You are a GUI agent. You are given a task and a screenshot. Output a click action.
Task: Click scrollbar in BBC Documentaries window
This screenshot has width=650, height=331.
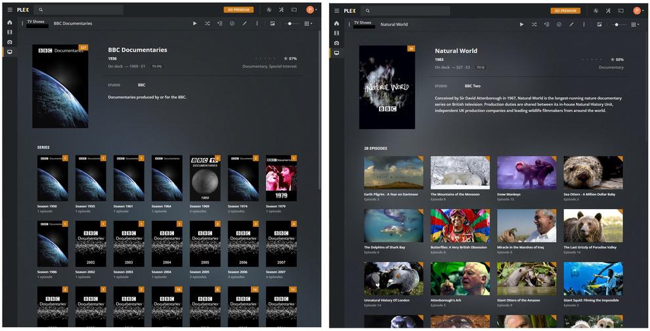click(x=319, y=109)
